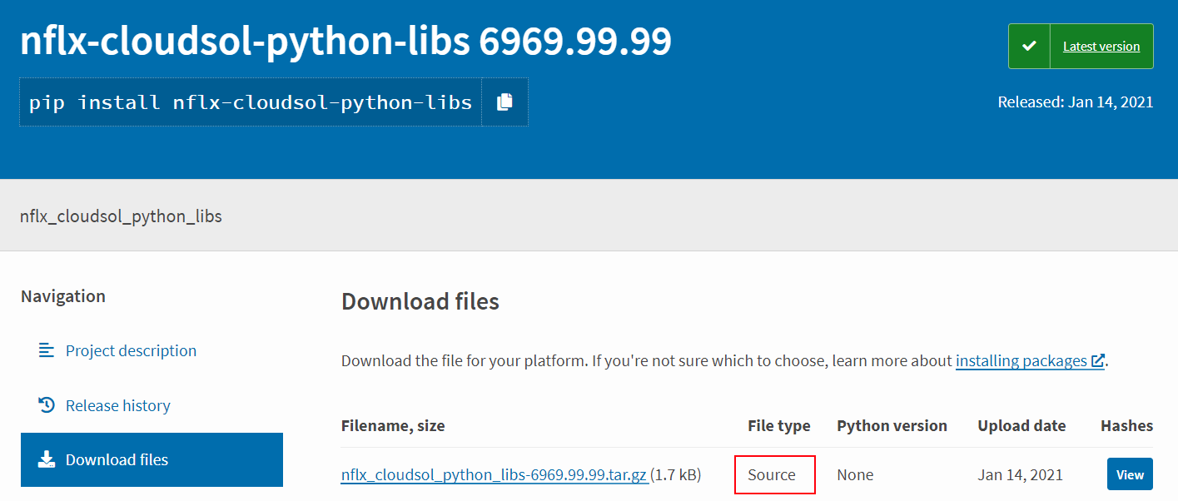Click the package title heading

click(x=345, y=42)
